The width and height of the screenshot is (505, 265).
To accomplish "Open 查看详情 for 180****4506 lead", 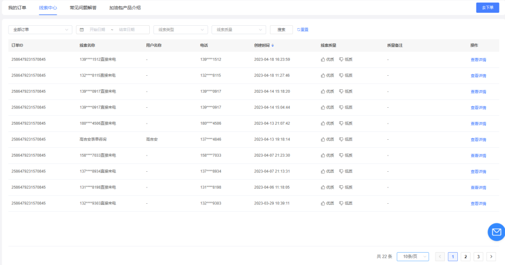I will pos(478,124).
